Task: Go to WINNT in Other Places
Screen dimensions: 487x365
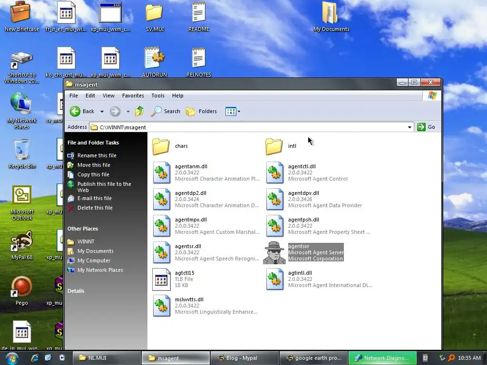Action: tap(86, 241)
